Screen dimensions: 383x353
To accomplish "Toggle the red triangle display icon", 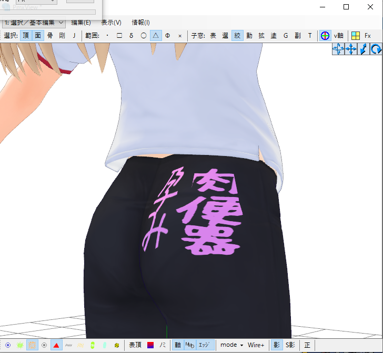I will click(56, 345).
